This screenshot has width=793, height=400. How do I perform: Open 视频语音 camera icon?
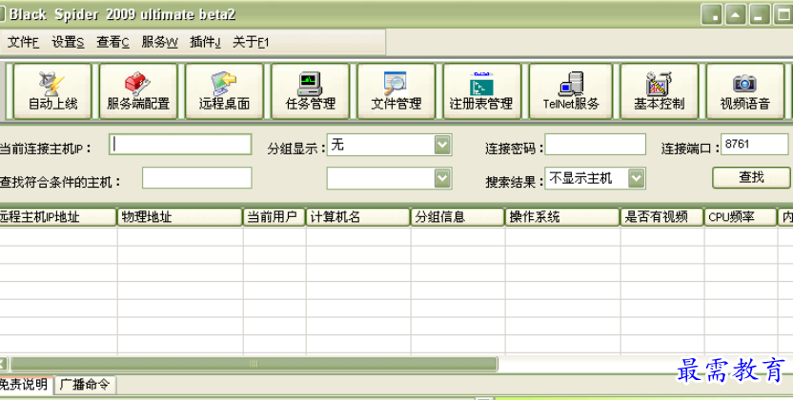(x=745, y=91)
